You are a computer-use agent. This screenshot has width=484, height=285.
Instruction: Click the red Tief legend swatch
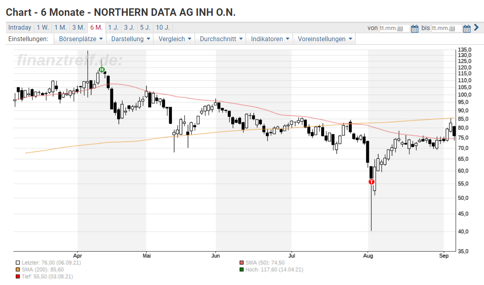coord(18,277)
